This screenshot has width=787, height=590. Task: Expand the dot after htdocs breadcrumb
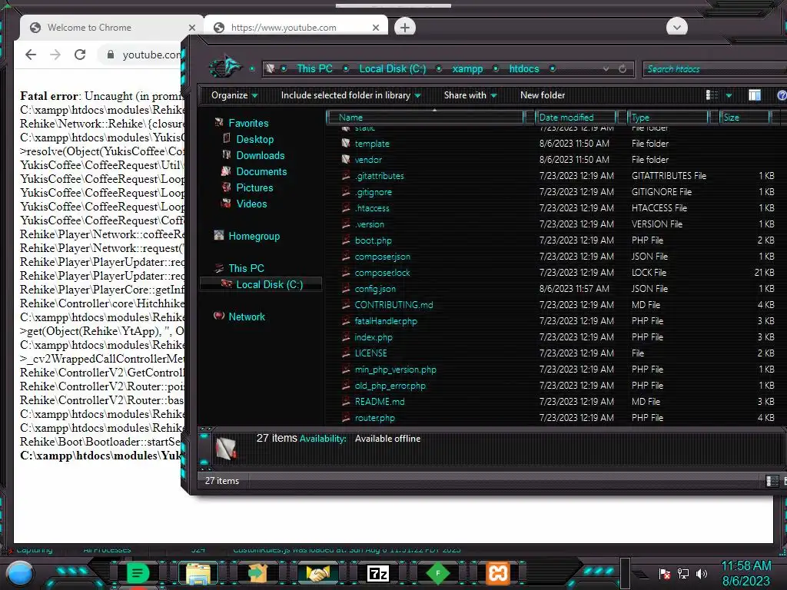click(x=553, y=68)
